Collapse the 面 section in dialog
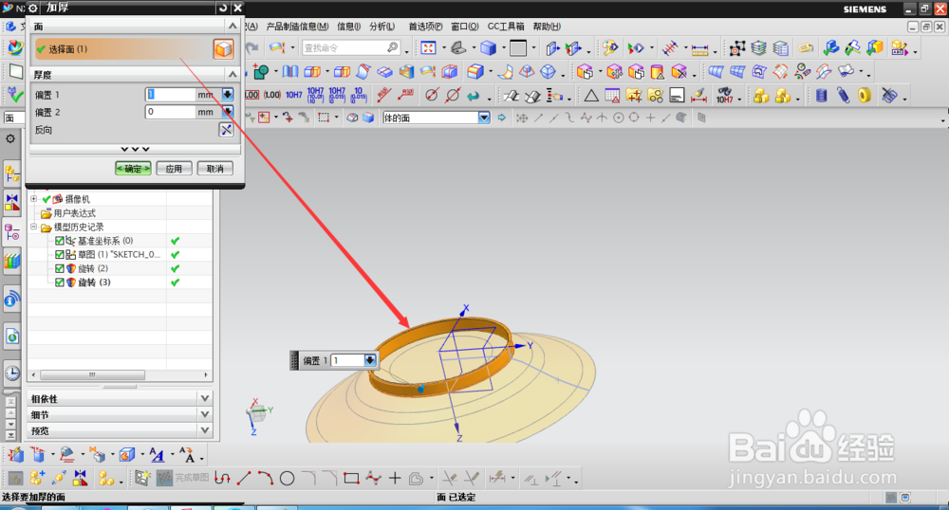The width and height of the screenshot is (949, 510). point(233,26)
